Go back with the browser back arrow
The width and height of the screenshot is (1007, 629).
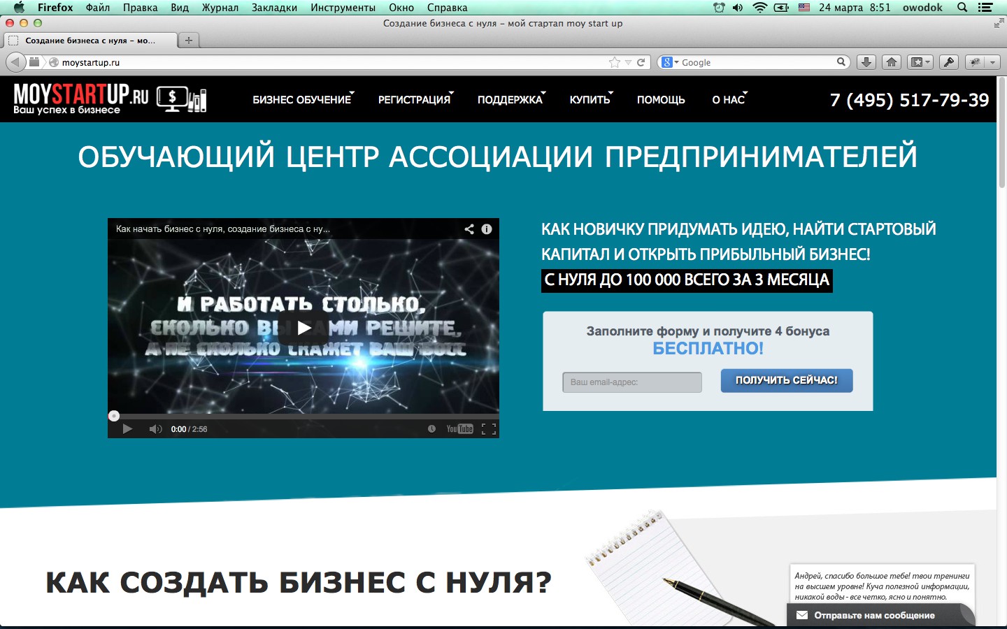point(15,62)
